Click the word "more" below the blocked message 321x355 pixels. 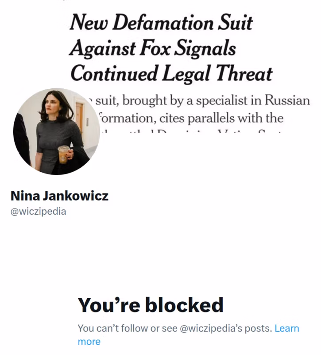click(89, 342)
